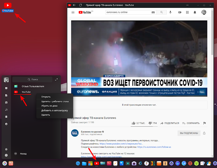Image resolution: width=217 pixels, height=168 pixels.
Task: Go back using the window title bar arrow
Action: coord(74,5)
